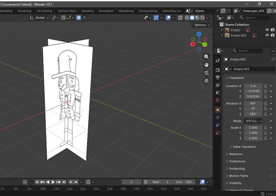Switch to the Shading workspace tab
Viewport: 276px width, 196px height.
coord(87,11)
